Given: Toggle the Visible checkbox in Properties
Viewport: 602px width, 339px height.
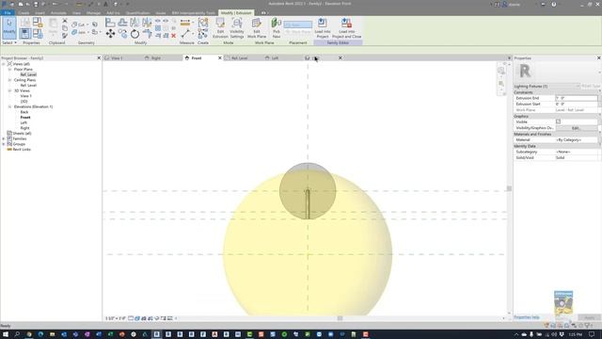Looking at the screenshot, I should (x=558, y=121).
